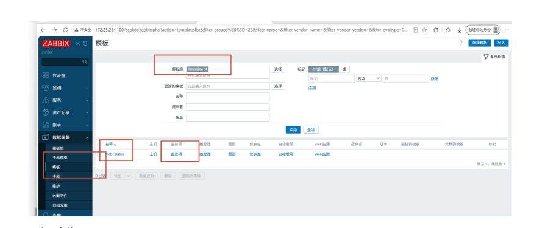Open 自动发现 submenu item in sidebar
The height and width of the screenshot is (228, 548).
(60, 206)
